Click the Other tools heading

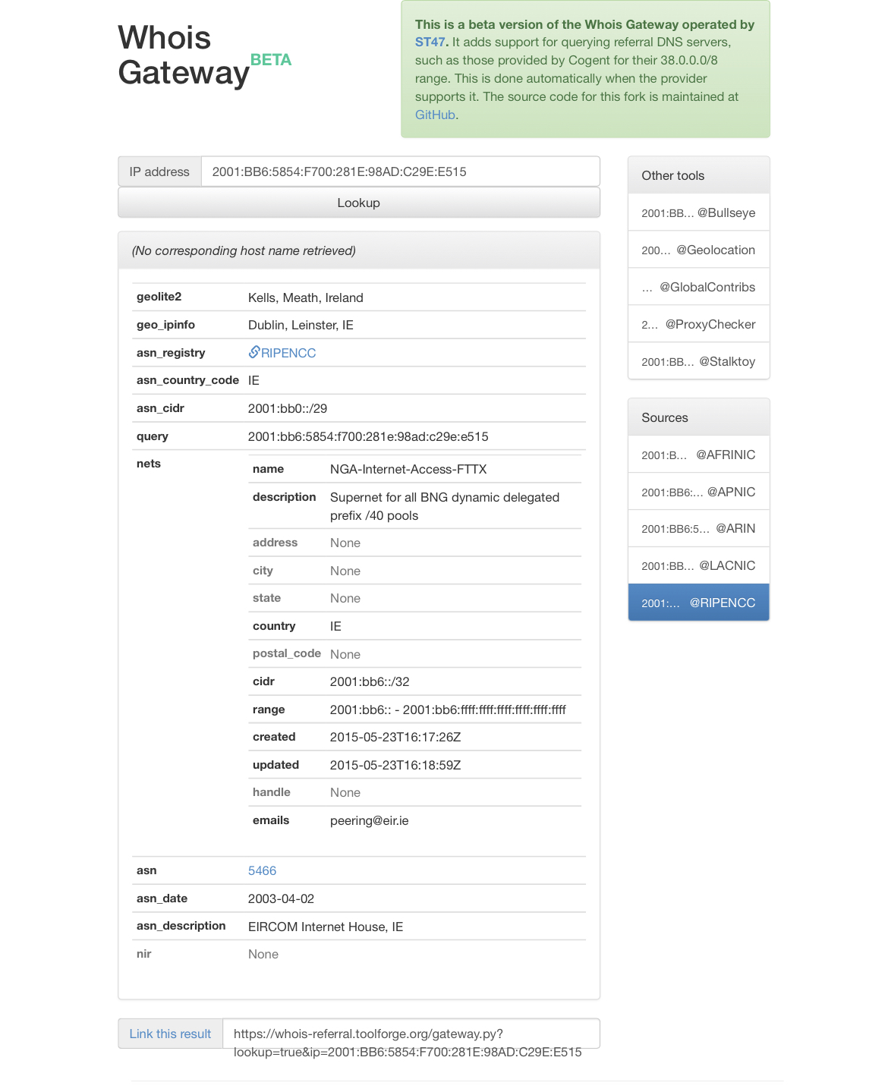[x=673, y=175]
